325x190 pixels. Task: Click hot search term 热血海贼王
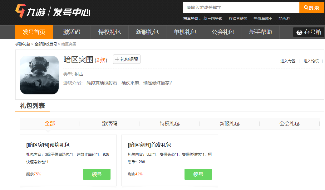click(263, 19)
